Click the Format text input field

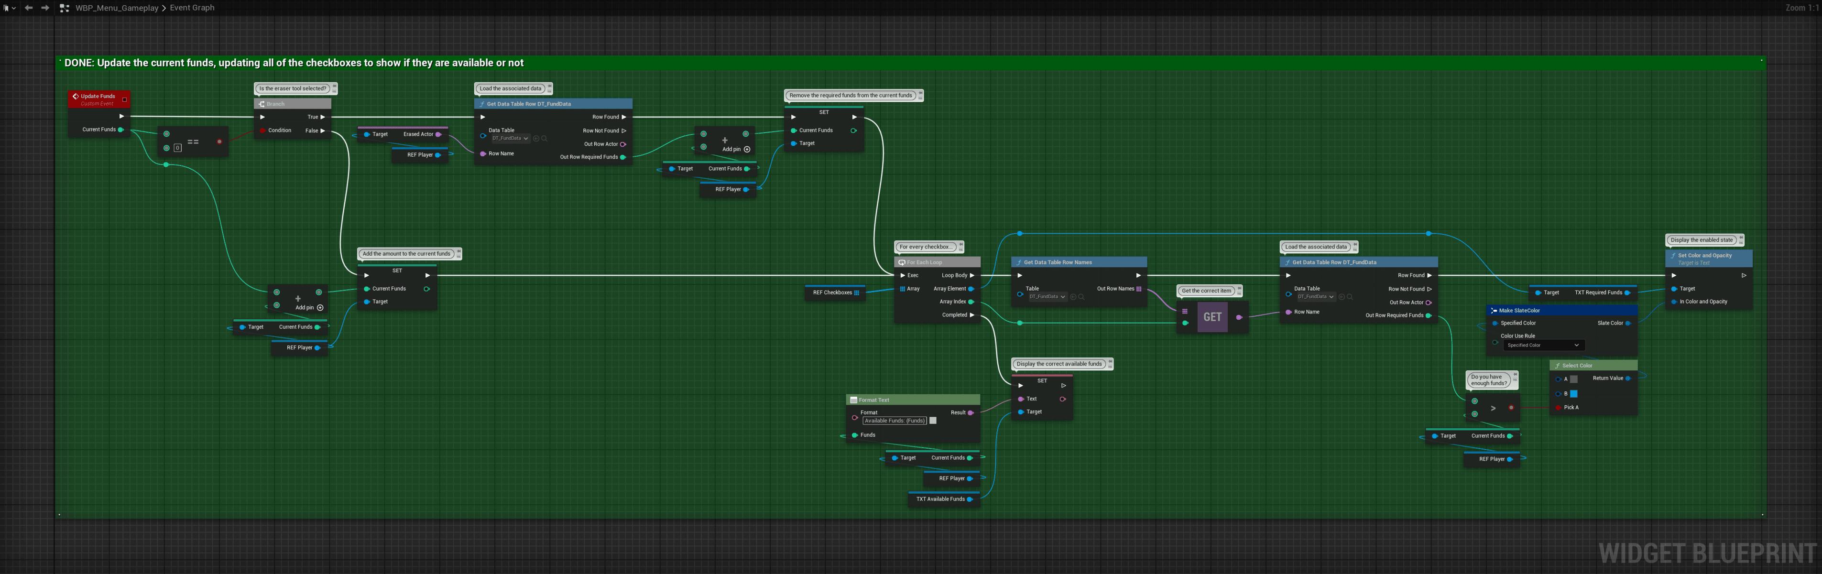894,421
